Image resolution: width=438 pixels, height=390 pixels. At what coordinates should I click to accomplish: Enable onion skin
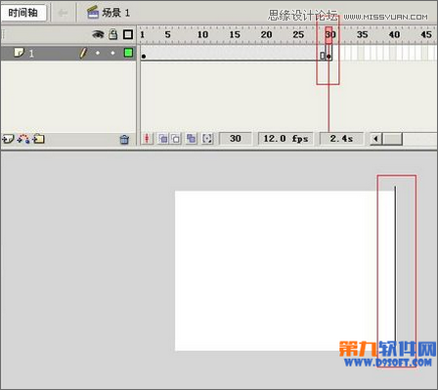coord(163,139)
